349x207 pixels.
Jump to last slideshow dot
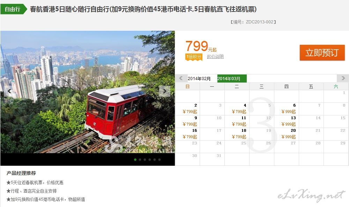pyautogui.click(x=159, y=159)
